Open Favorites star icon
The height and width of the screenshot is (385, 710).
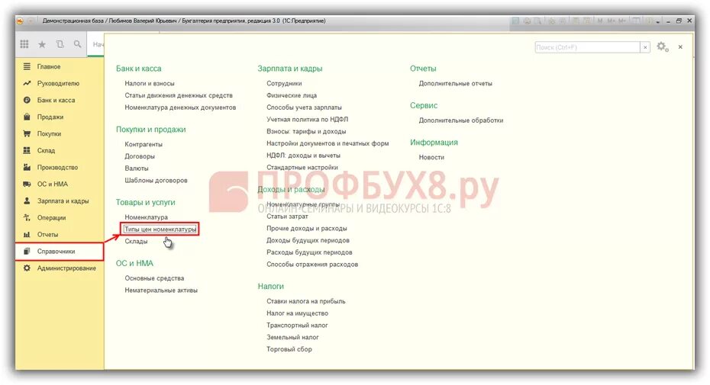42,44
